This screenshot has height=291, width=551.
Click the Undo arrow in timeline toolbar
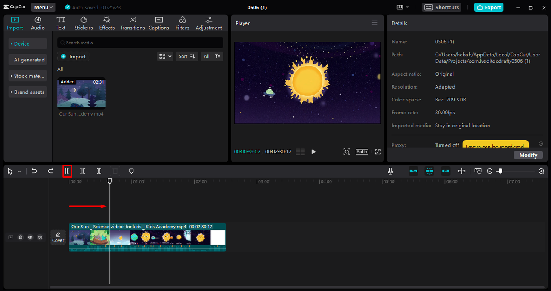pos(34,171)
